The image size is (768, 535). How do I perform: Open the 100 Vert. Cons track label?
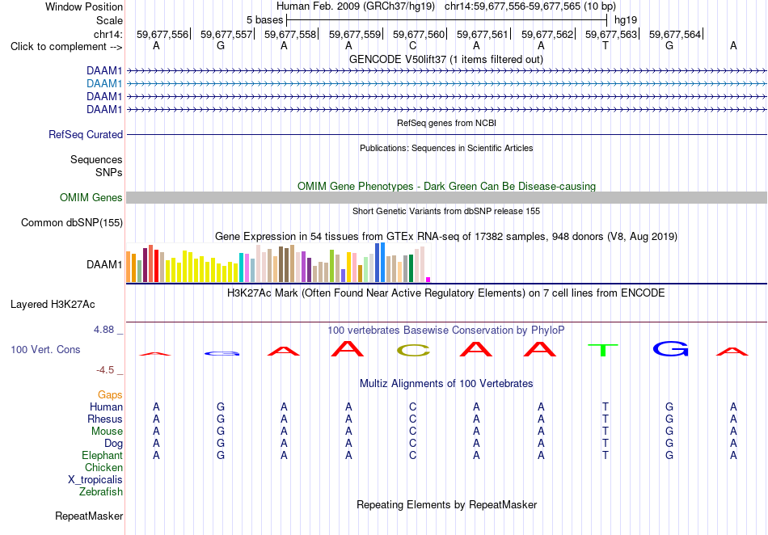click(45, 349)
